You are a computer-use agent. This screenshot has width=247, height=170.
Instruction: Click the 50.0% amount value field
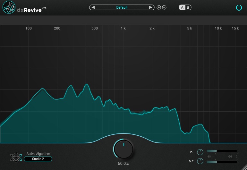[x=123, y=164]
